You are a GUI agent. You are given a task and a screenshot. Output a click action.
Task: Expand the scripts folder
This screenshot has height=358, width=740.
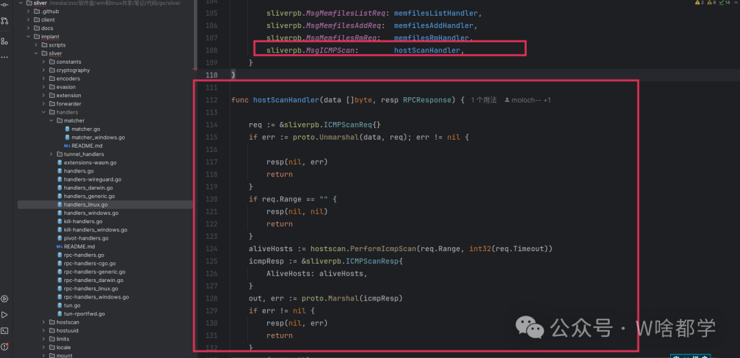36,44
